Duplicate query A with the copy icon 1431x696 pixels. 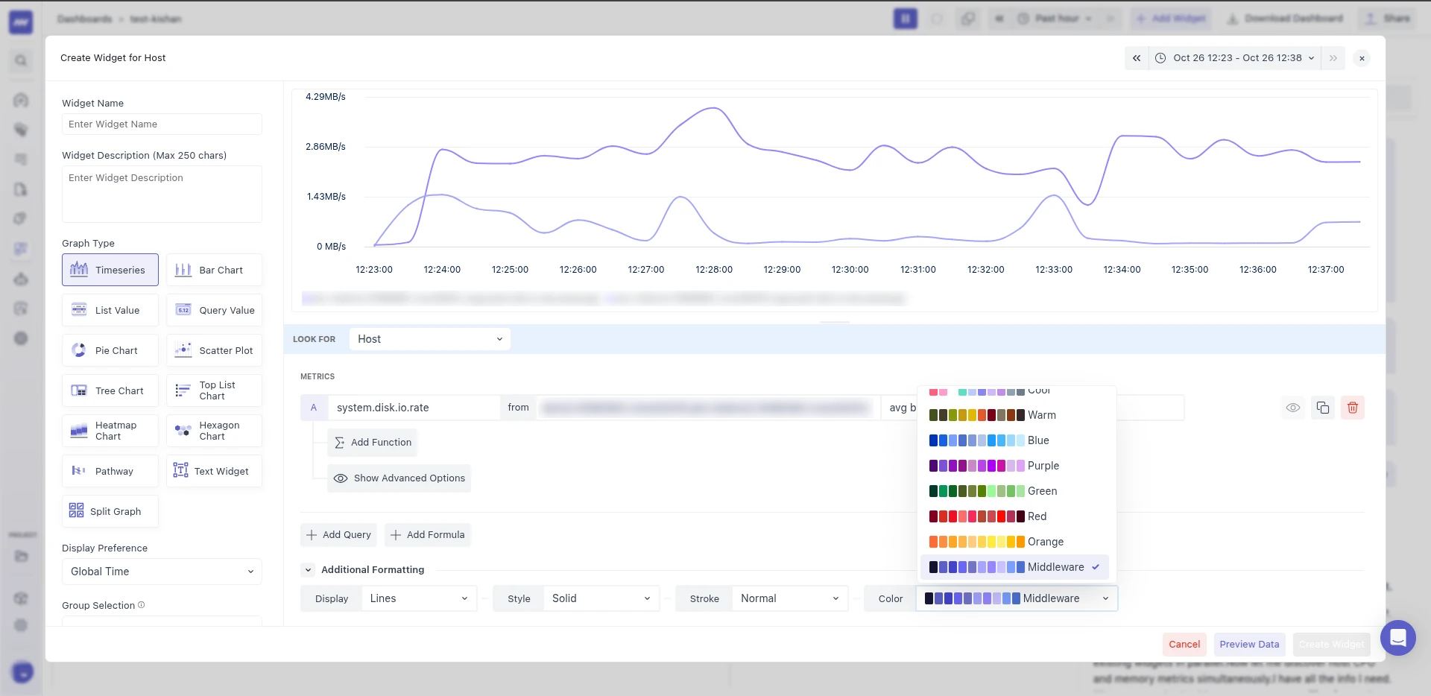[x=1323, y=408]
